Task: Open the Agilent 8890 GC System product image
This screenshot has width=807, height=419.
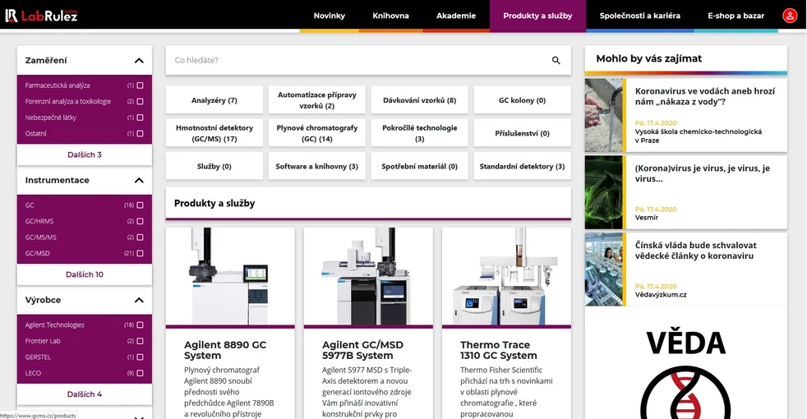Action: point(230,276)
